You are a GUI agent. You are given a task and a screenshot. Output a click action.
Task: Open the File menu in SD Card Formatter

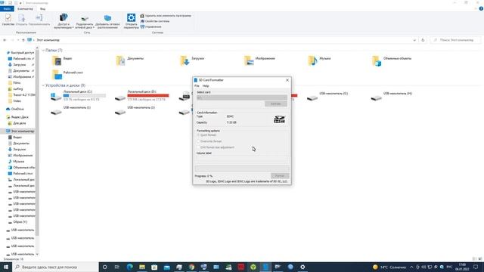tap(197, 85)
